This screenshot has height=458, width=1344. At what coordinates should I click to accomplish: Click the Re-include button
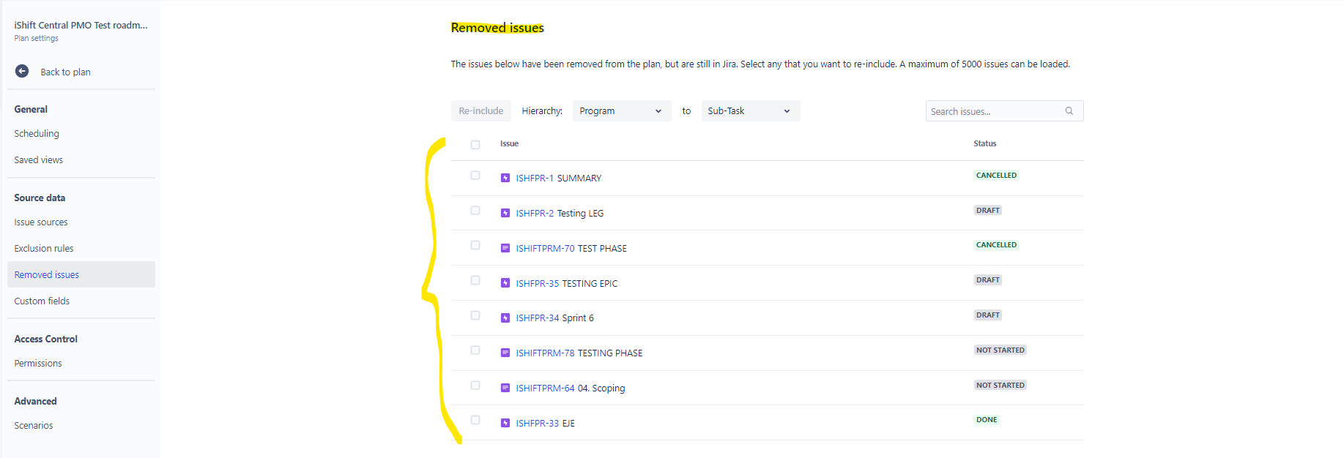(x=481, y=111)
